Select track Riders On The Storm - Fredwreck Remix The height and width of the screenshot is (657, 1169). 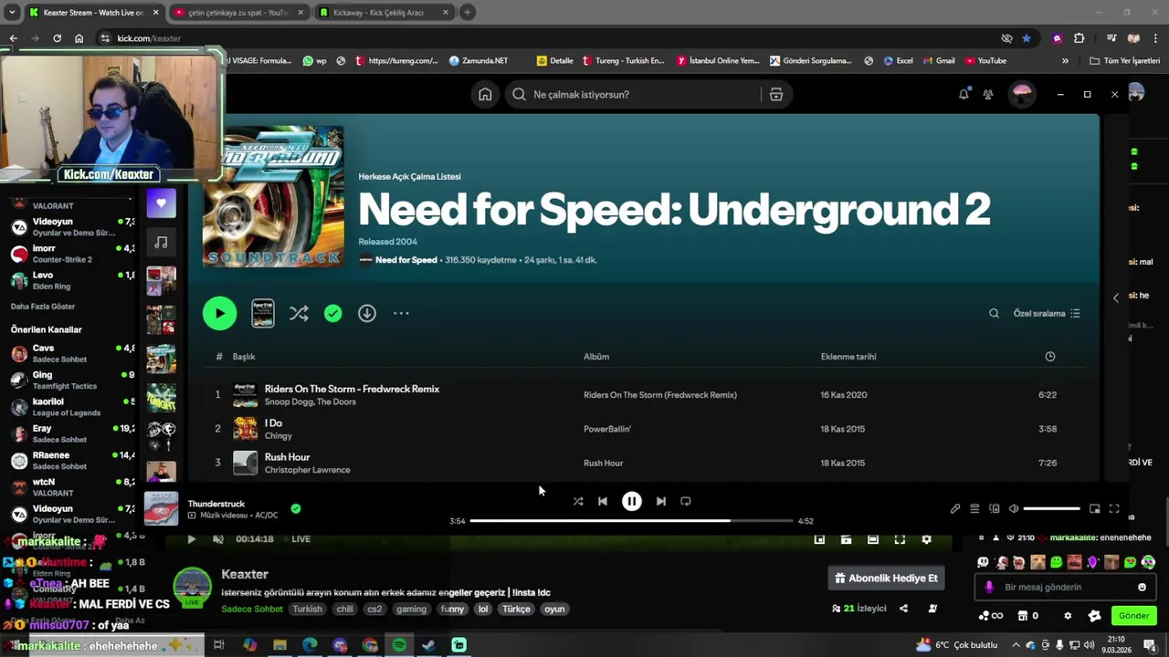coord(352,389)
